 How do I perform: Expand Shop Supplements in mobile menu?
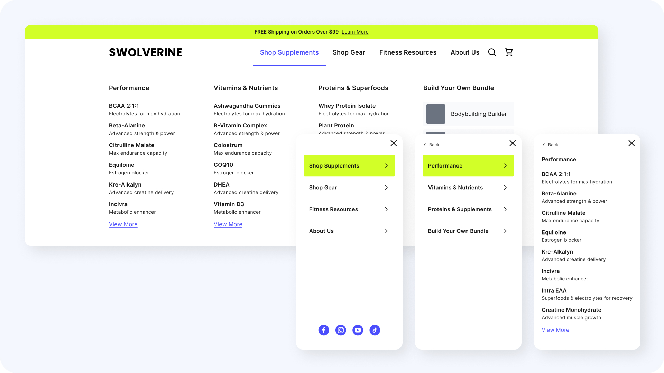click(x=349, y=166)
